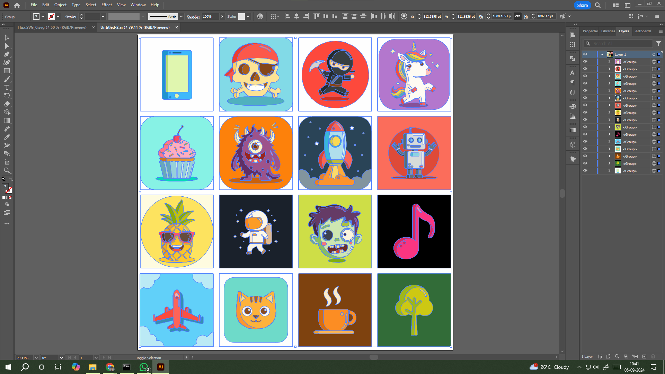This screenshot has width=665, height=374.
Task: Open the Opacity dropdown arrow
Action: [x=222, y=16]
